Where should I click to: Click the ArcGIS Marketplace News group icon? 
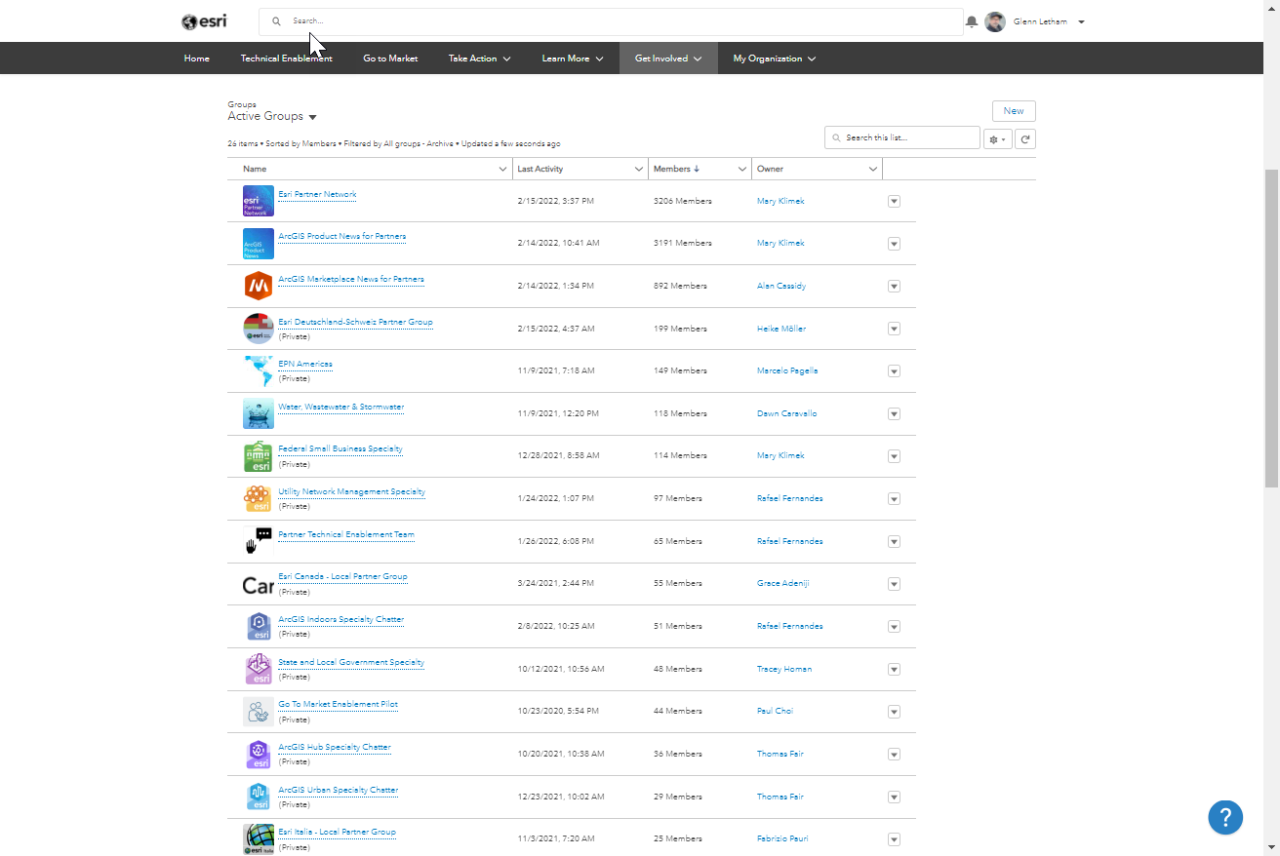pos(257,286)
